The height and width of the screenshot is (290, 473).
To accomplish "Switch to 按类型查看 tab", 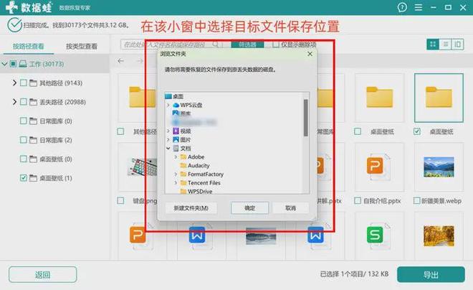I will 81,46.
